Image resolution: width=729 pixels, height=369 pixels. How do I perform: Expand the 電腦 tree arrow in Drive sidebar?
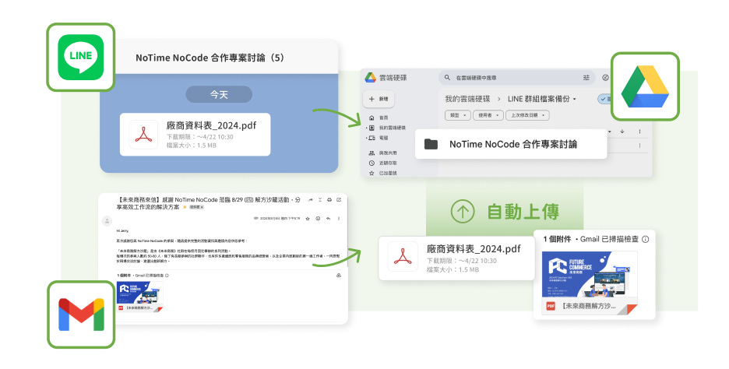tap(367, 138)
